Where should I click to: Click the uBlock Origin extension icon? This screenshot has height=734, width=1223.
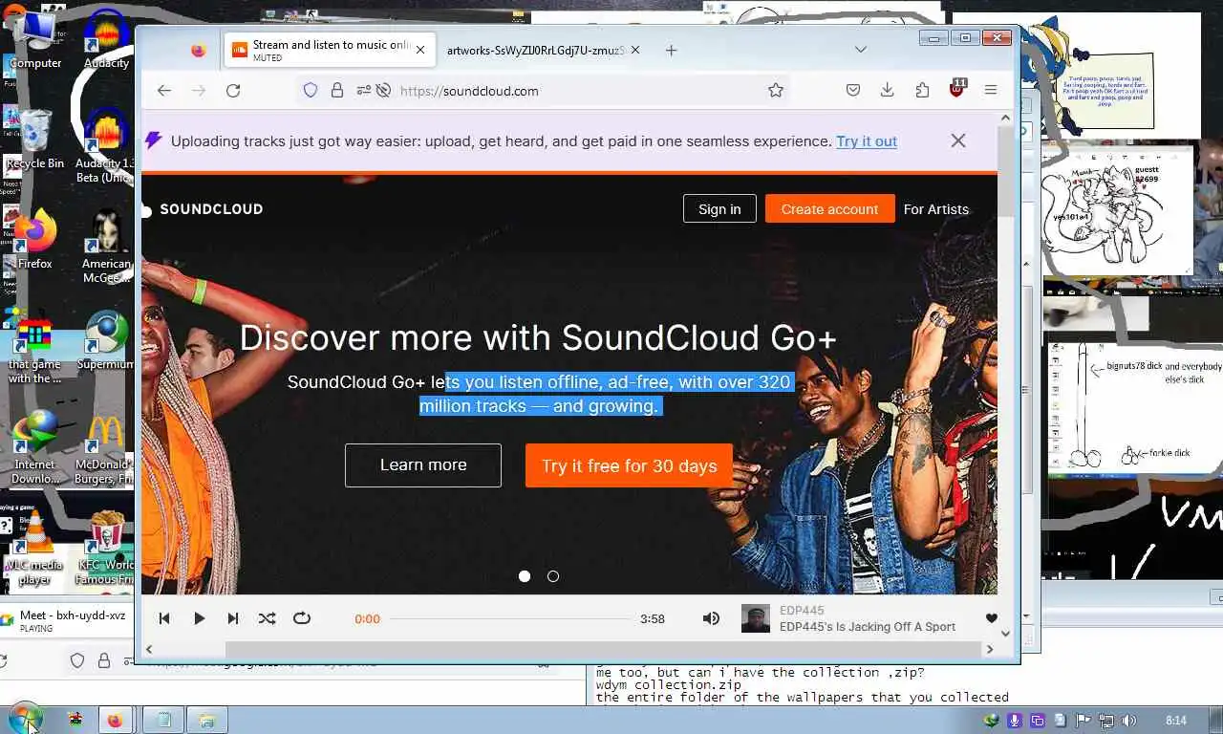click(957, 89)
